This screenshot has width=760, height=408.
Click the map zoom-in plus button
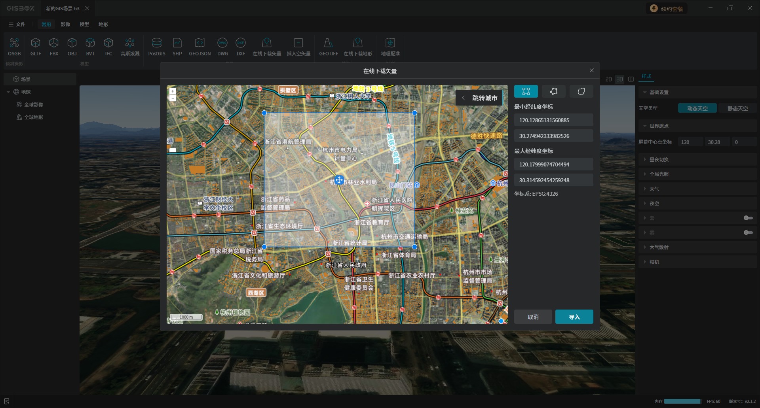tap(173, 91)
